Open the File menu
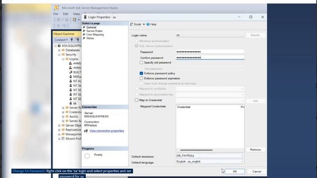 55,14
